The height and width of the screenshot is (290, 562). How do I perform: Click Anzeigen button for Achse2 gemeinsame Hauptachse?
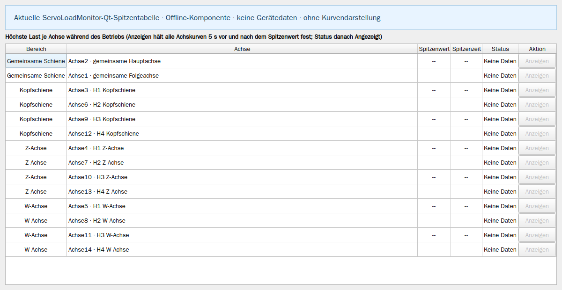(x=537, y=61)
